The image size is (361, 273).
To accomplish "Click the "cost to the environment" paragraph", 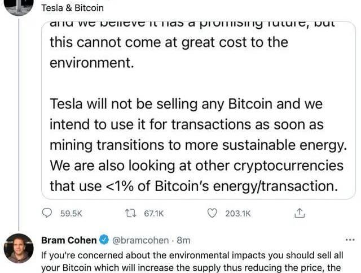I will (x=169, y=52).
